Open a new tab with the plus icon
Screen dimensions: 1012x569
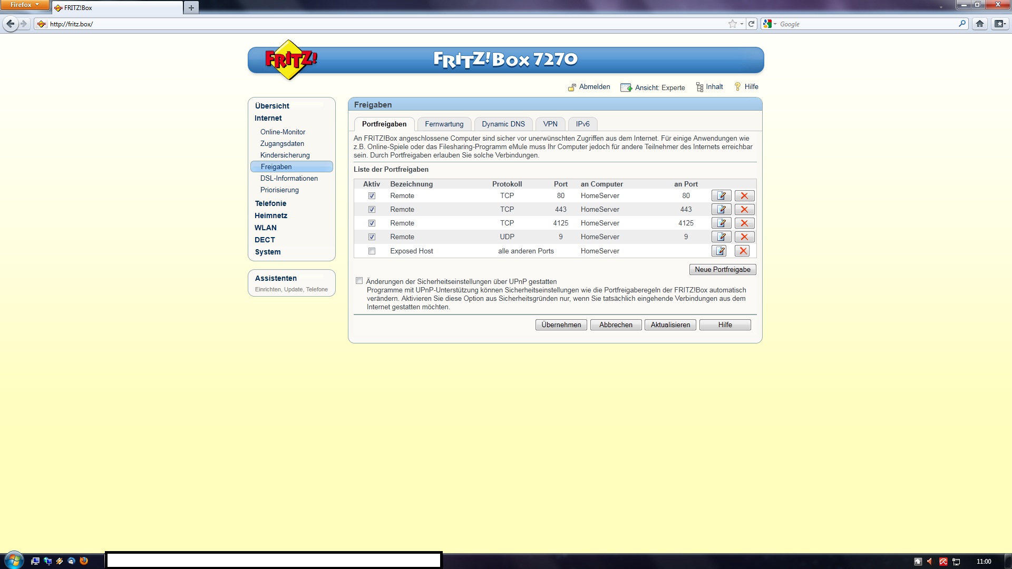191,8
